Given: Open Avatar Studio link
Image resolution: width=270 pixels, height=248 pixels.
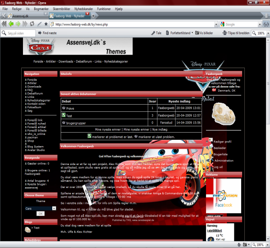Looking at the screenshot, I should point(36,150).
